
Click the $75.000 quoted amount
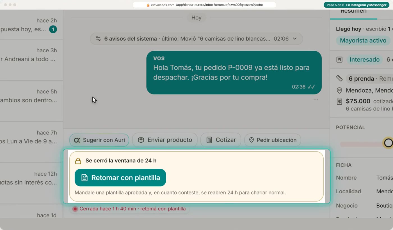tap(358, 101)
